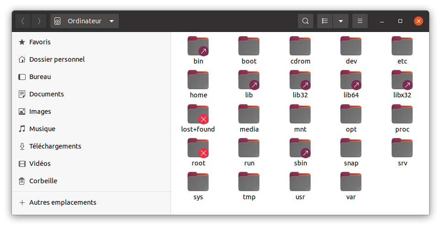Open Favoris starred items in sidebar
441x228 pixels.
[x=40, y=42]
